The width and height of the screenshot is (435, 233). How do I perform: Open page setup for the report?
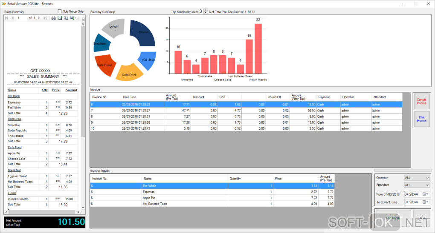tap(66, 18)
